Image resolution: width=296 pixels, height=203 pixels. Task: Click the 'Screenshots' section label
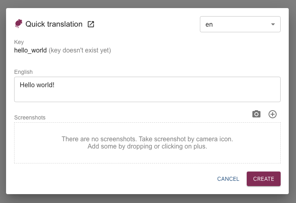click(30, 117)
